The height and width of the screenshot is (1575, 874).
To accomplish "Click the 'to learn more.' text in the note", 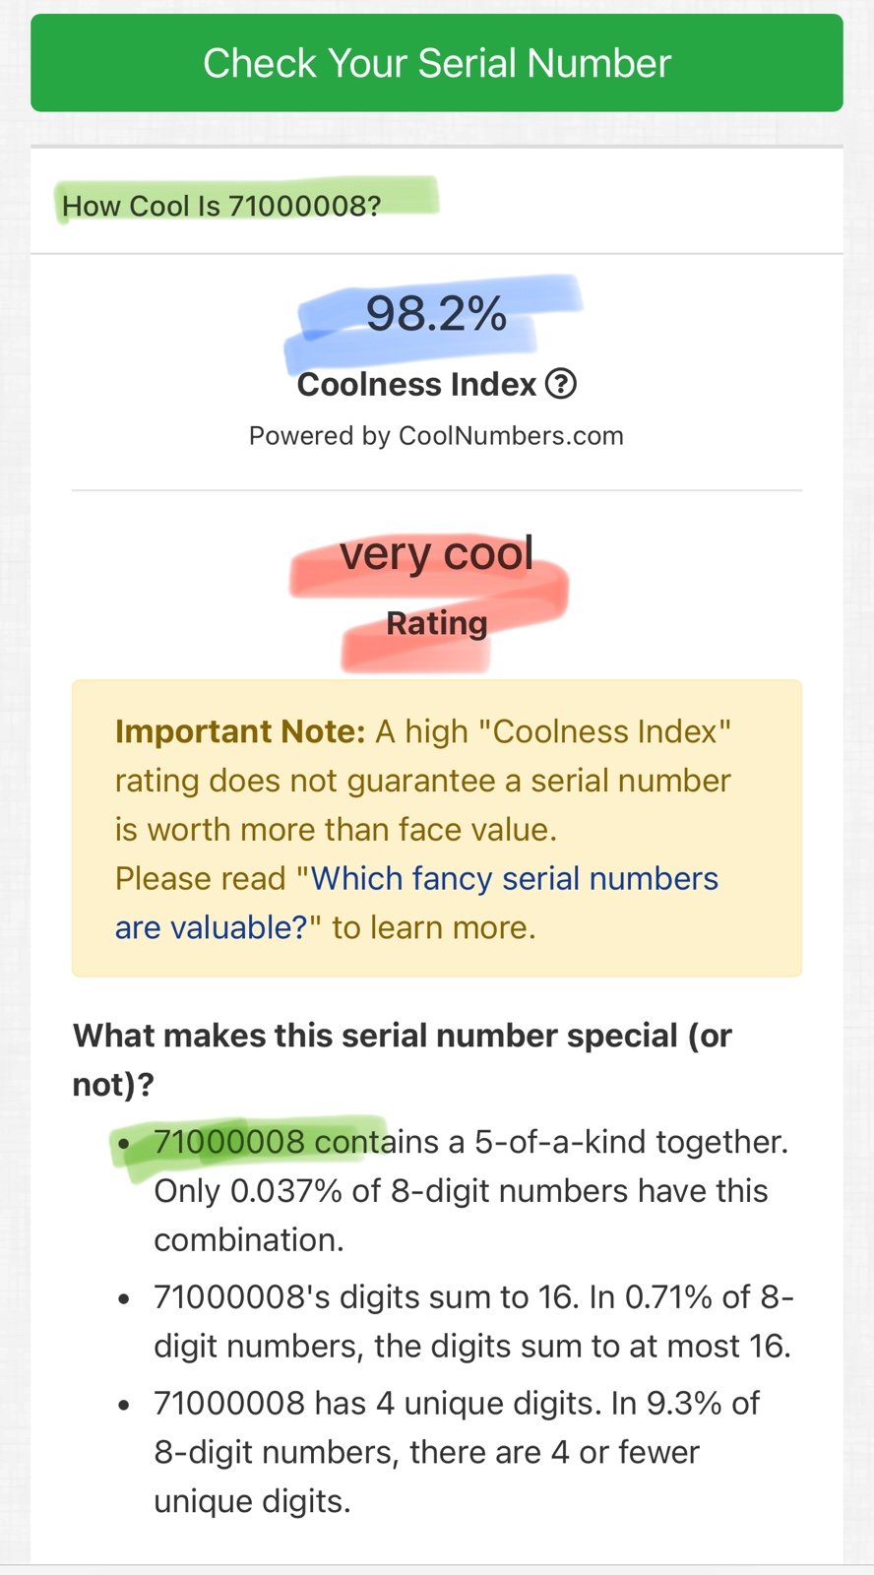I will 433,927.
